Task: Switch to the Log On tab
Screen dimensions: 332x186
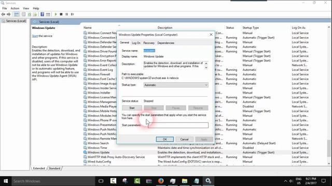Action: point(136,43)
